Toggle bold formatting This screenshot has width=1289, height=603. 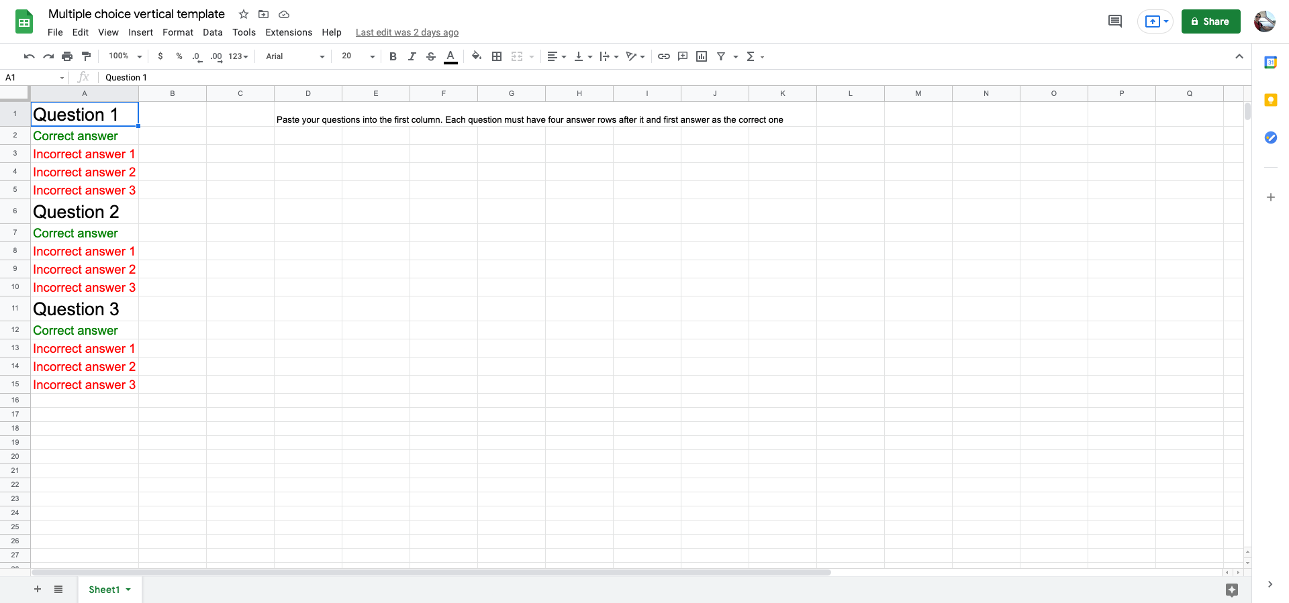[x=393, y=56]
